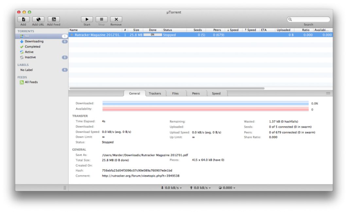Sort torrents by the Done column
The height and width of the screenshot is (212, 348).
coord(152,30)
